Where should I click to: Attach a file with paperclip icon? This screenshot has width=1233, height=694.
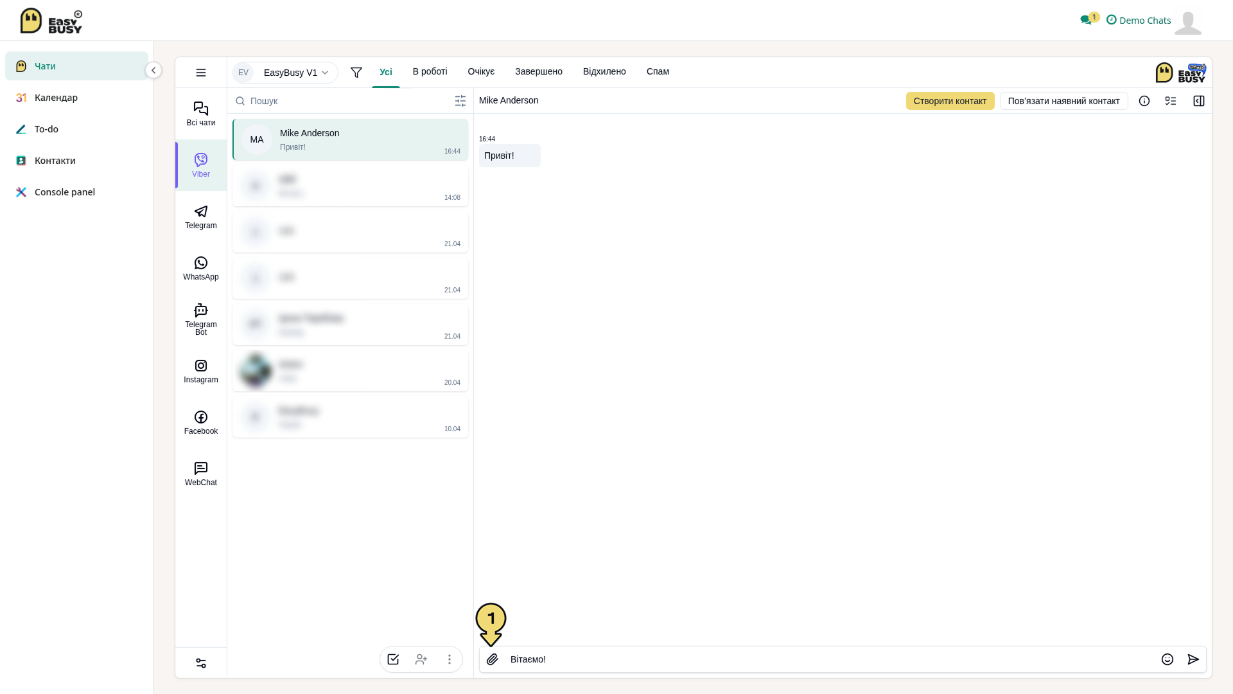tap(493, 659)
